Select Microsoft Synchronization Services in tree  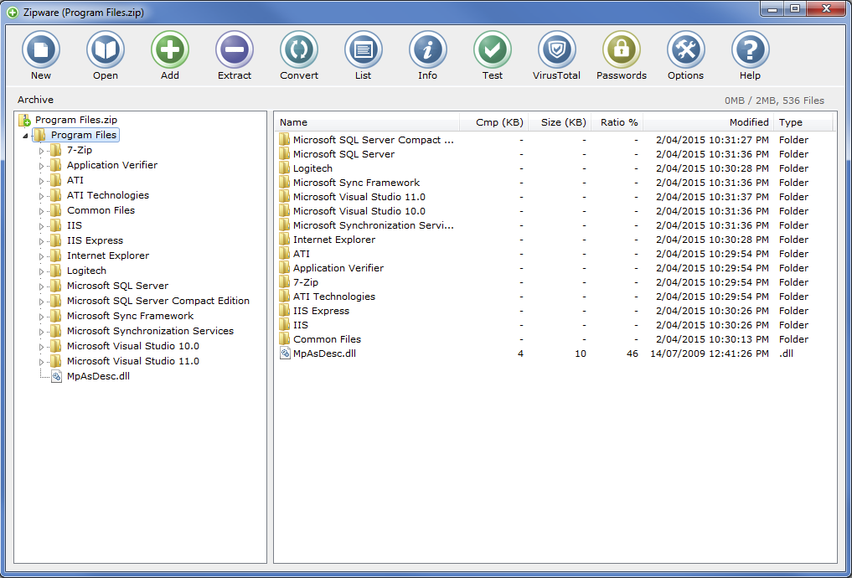(x=150, y=331)
